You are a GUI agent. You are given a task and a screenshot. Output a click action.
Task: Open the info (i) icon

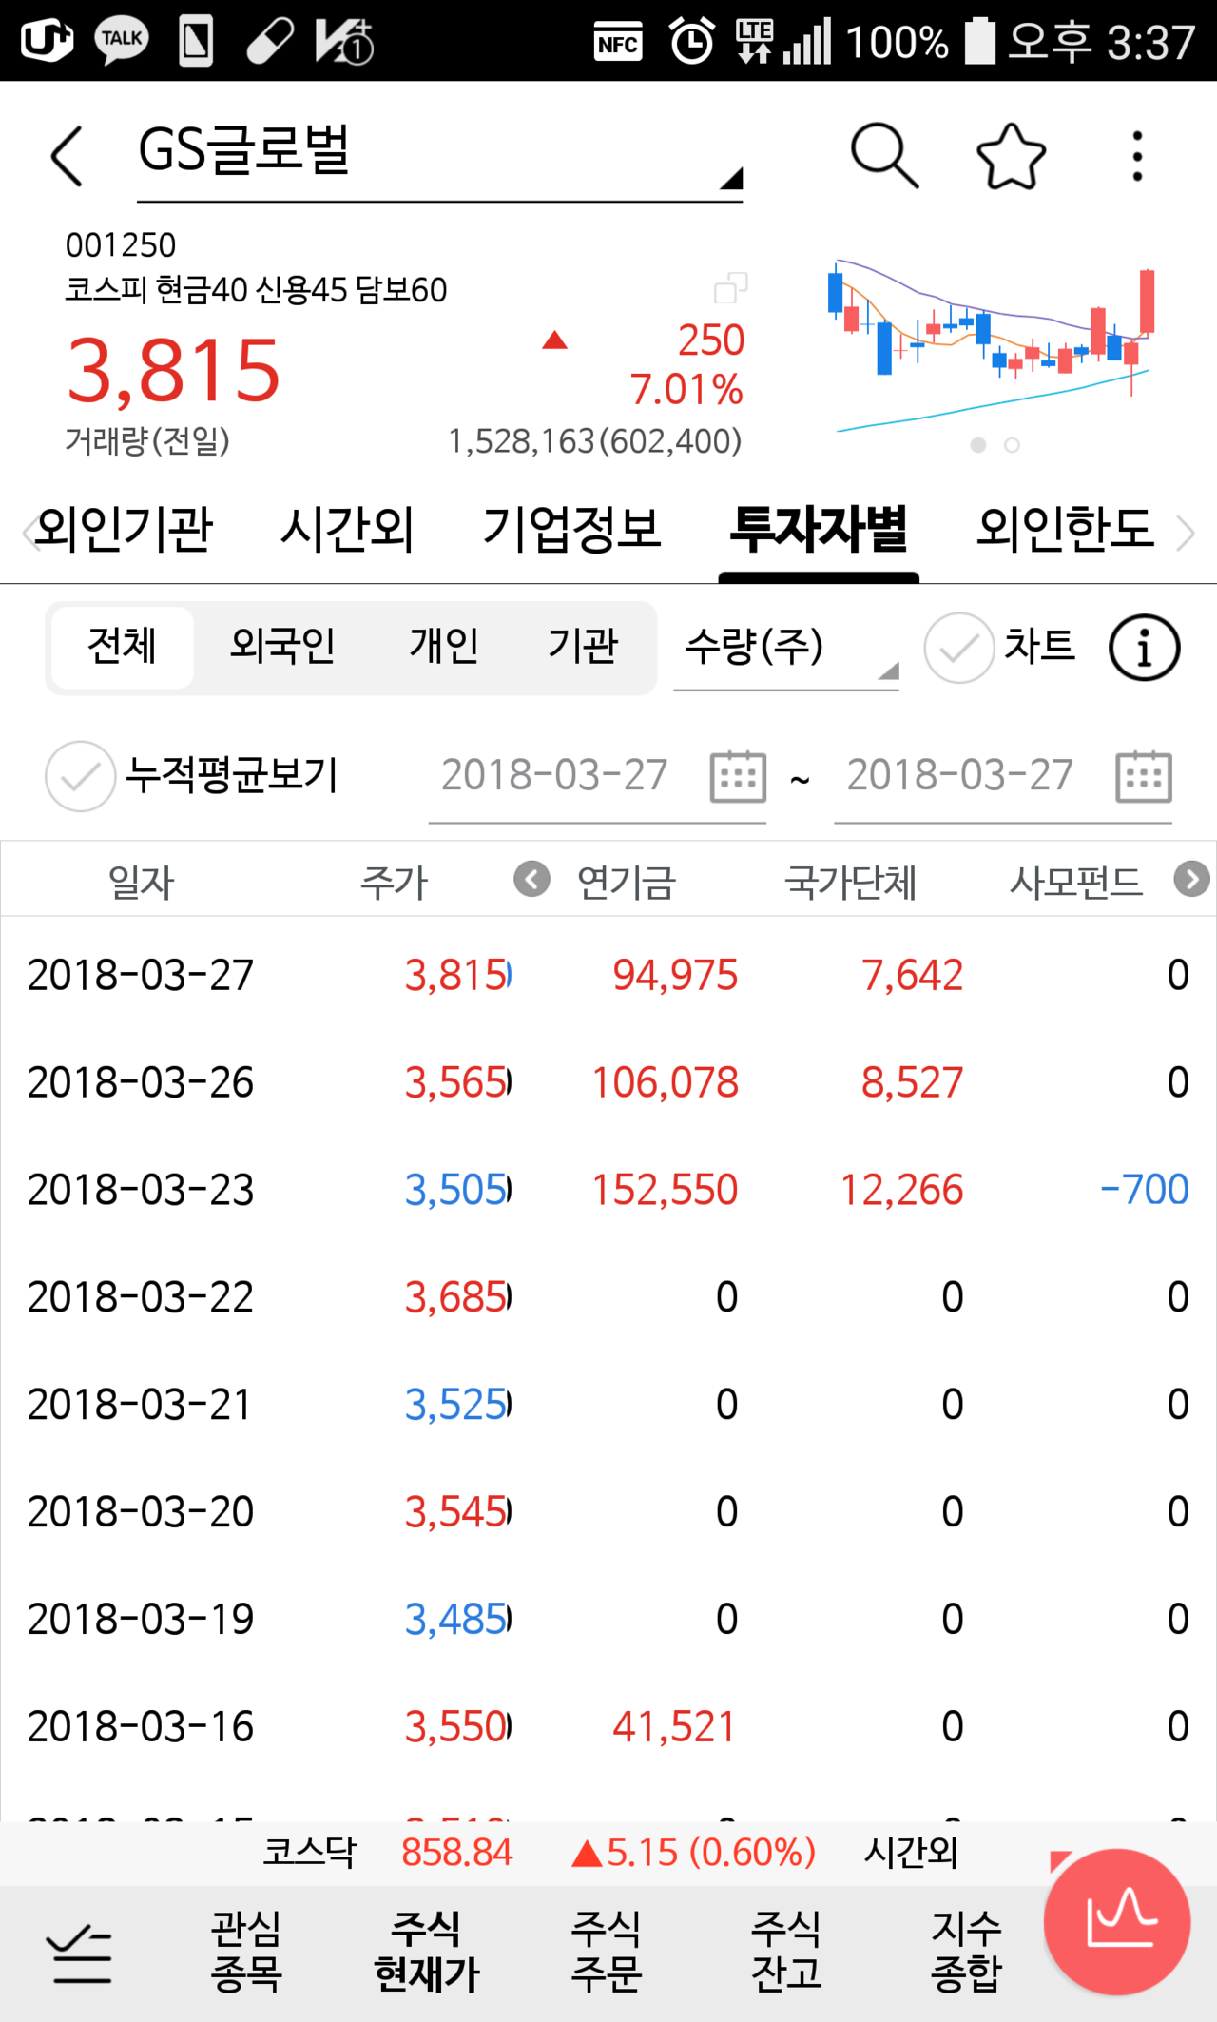1144,648
